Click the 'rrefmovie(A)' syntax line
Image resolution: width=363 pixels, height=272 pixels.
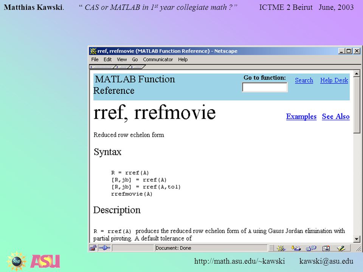point(132,194)
